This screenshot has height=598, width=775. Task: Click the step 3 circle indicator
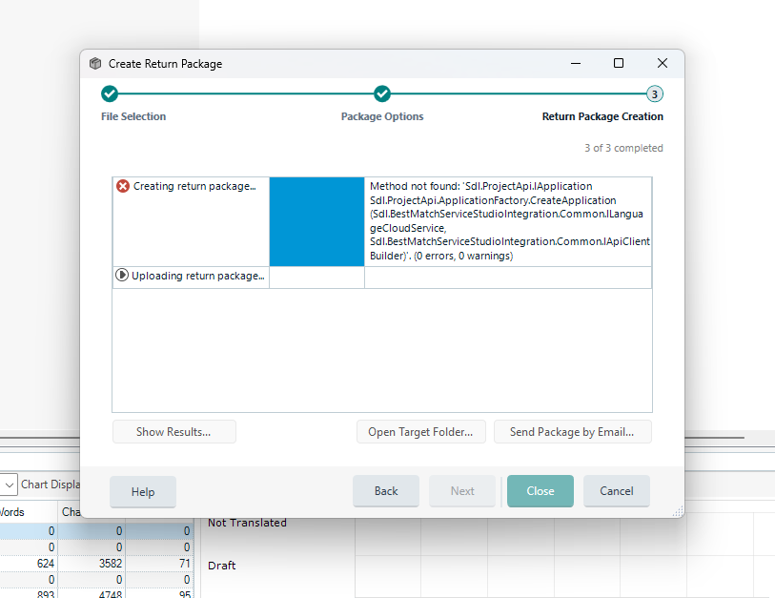point(654,93)
